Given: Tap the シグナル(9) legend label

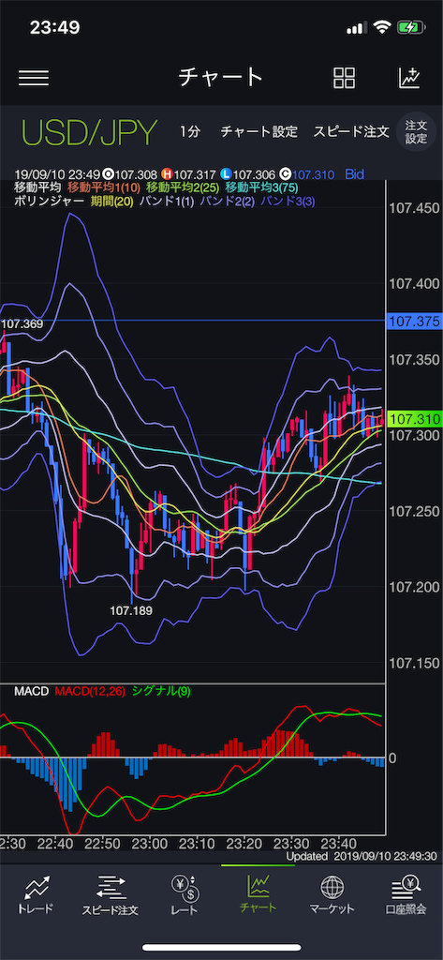Looking at the screenshot, I should click(160, 692).
